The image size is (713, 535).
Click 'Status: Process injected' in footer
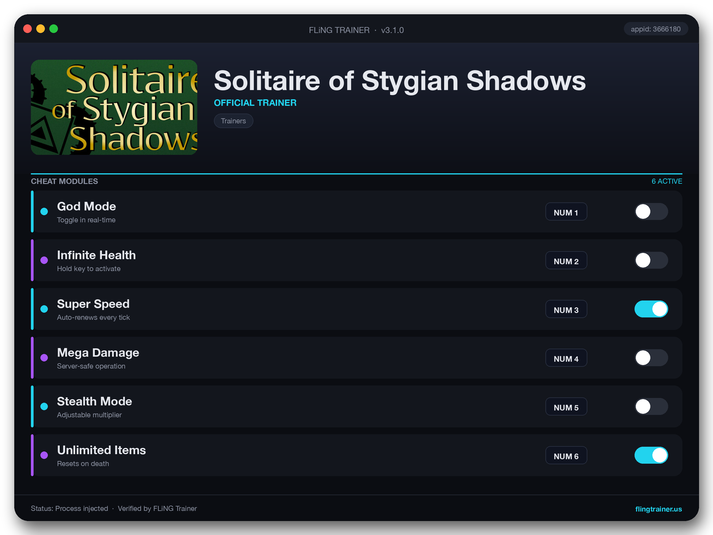tap(69, 509)
